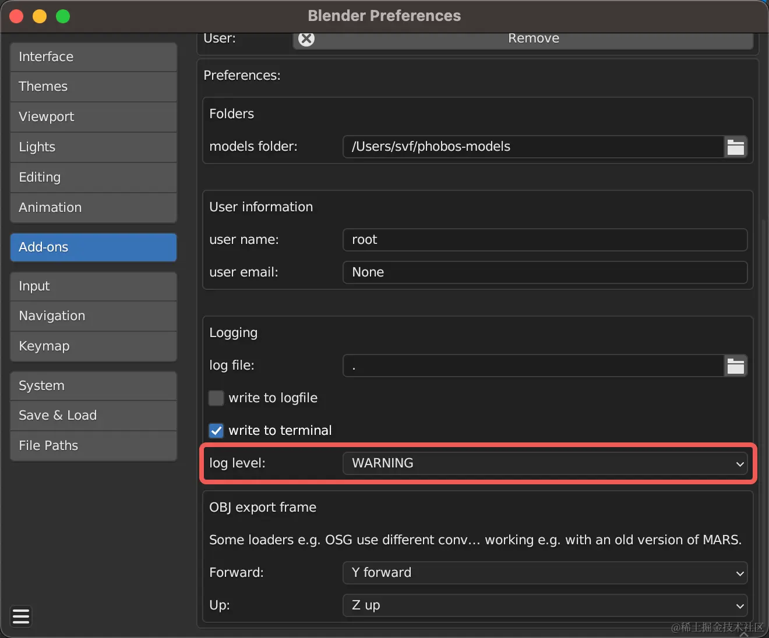Switch to the Interface section

[x=93, y=56]
